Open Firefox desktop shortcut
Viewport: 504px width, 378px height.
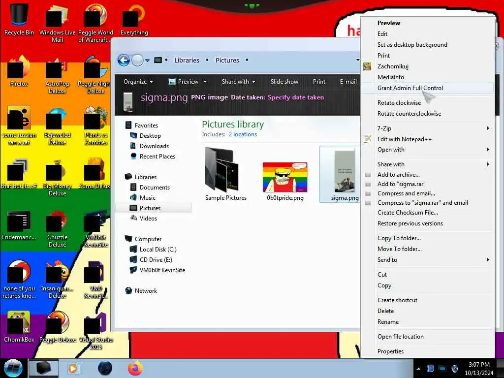[x=19, y=71]
